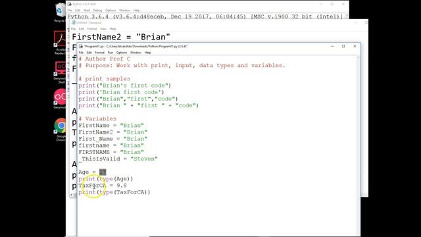Open View menu in the Notepad window
421x237 pixels.
(x=103, y=29)
